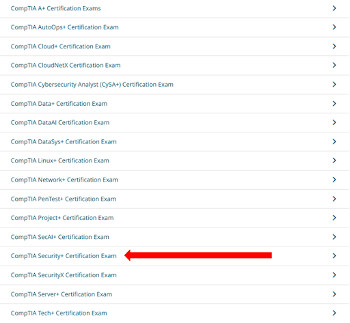Click the Network+ row arrow icon
Screen dimensions: 350x323
[x=334, y=180]
